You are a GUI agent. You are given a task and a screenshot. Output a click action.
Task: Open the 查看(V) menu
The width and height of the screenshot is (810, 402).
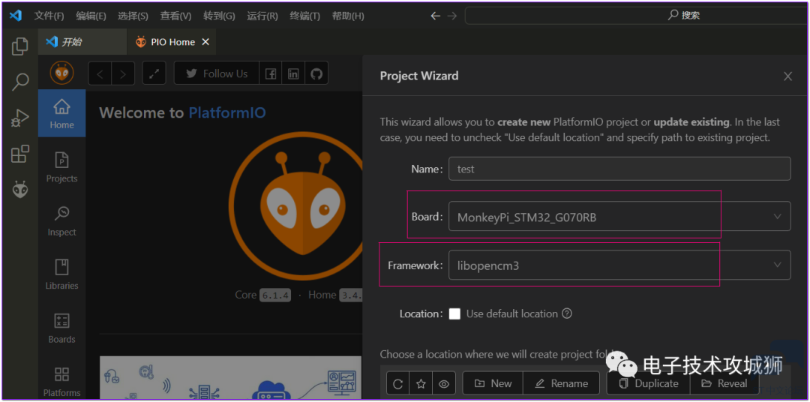point(175,16)
